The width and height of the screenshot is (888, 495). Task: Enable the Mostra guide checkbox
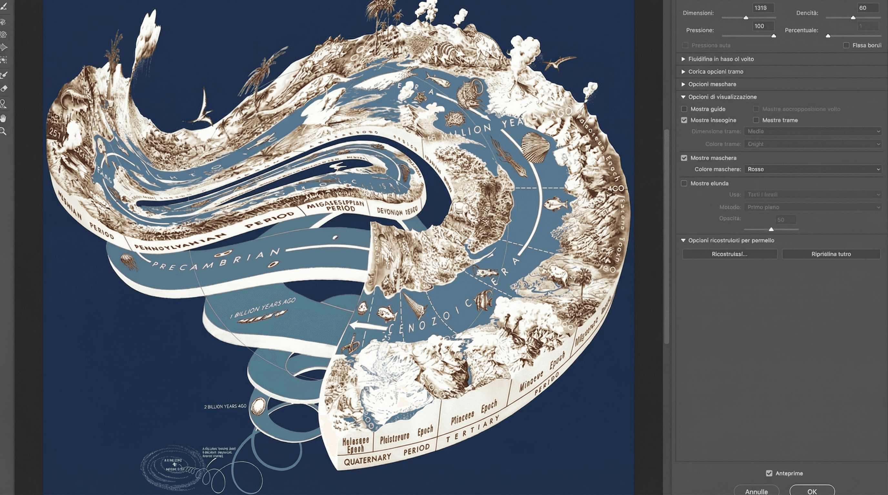[684, 109]
